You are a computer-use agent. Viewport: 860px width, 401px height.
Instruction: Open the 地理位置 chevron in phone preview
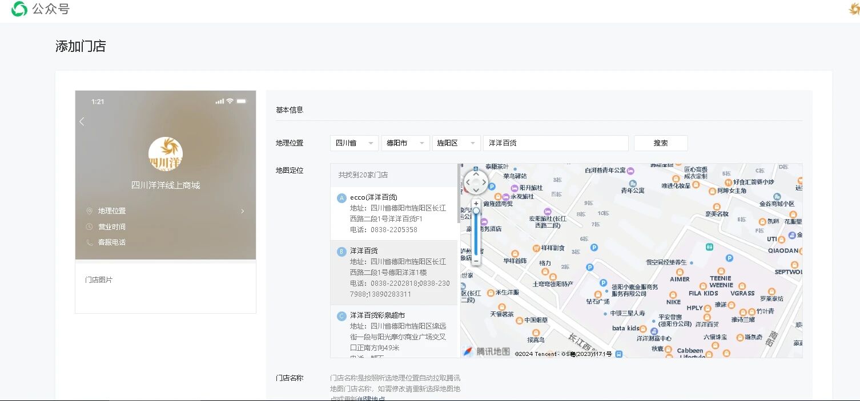(242, 211)
